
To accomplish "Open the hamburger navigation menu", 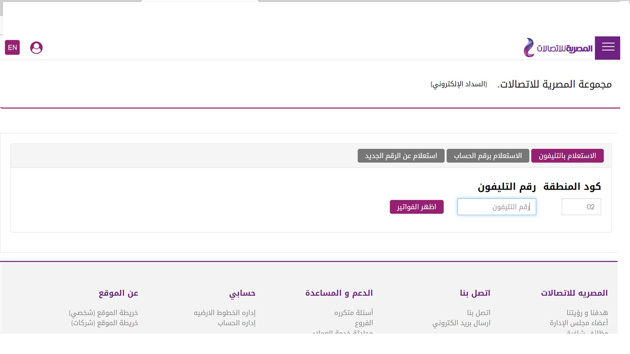I will 608,47.
